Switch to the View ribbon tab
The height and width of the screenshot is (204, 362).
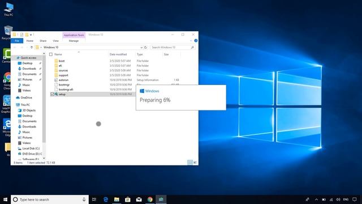point(55,41)
